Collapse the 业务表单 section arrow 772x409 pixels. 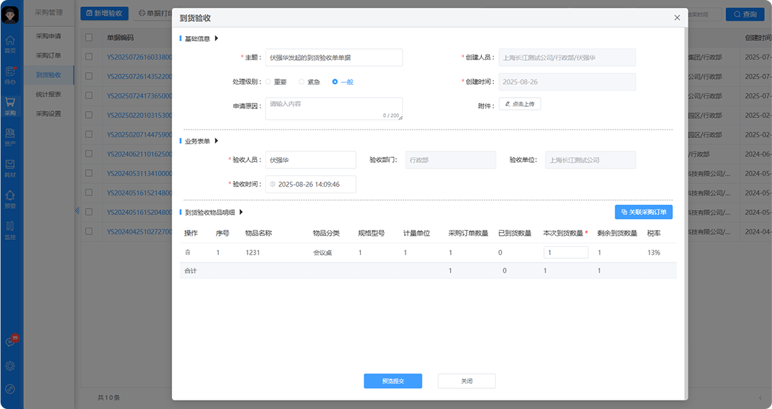(x=217, y=141)
